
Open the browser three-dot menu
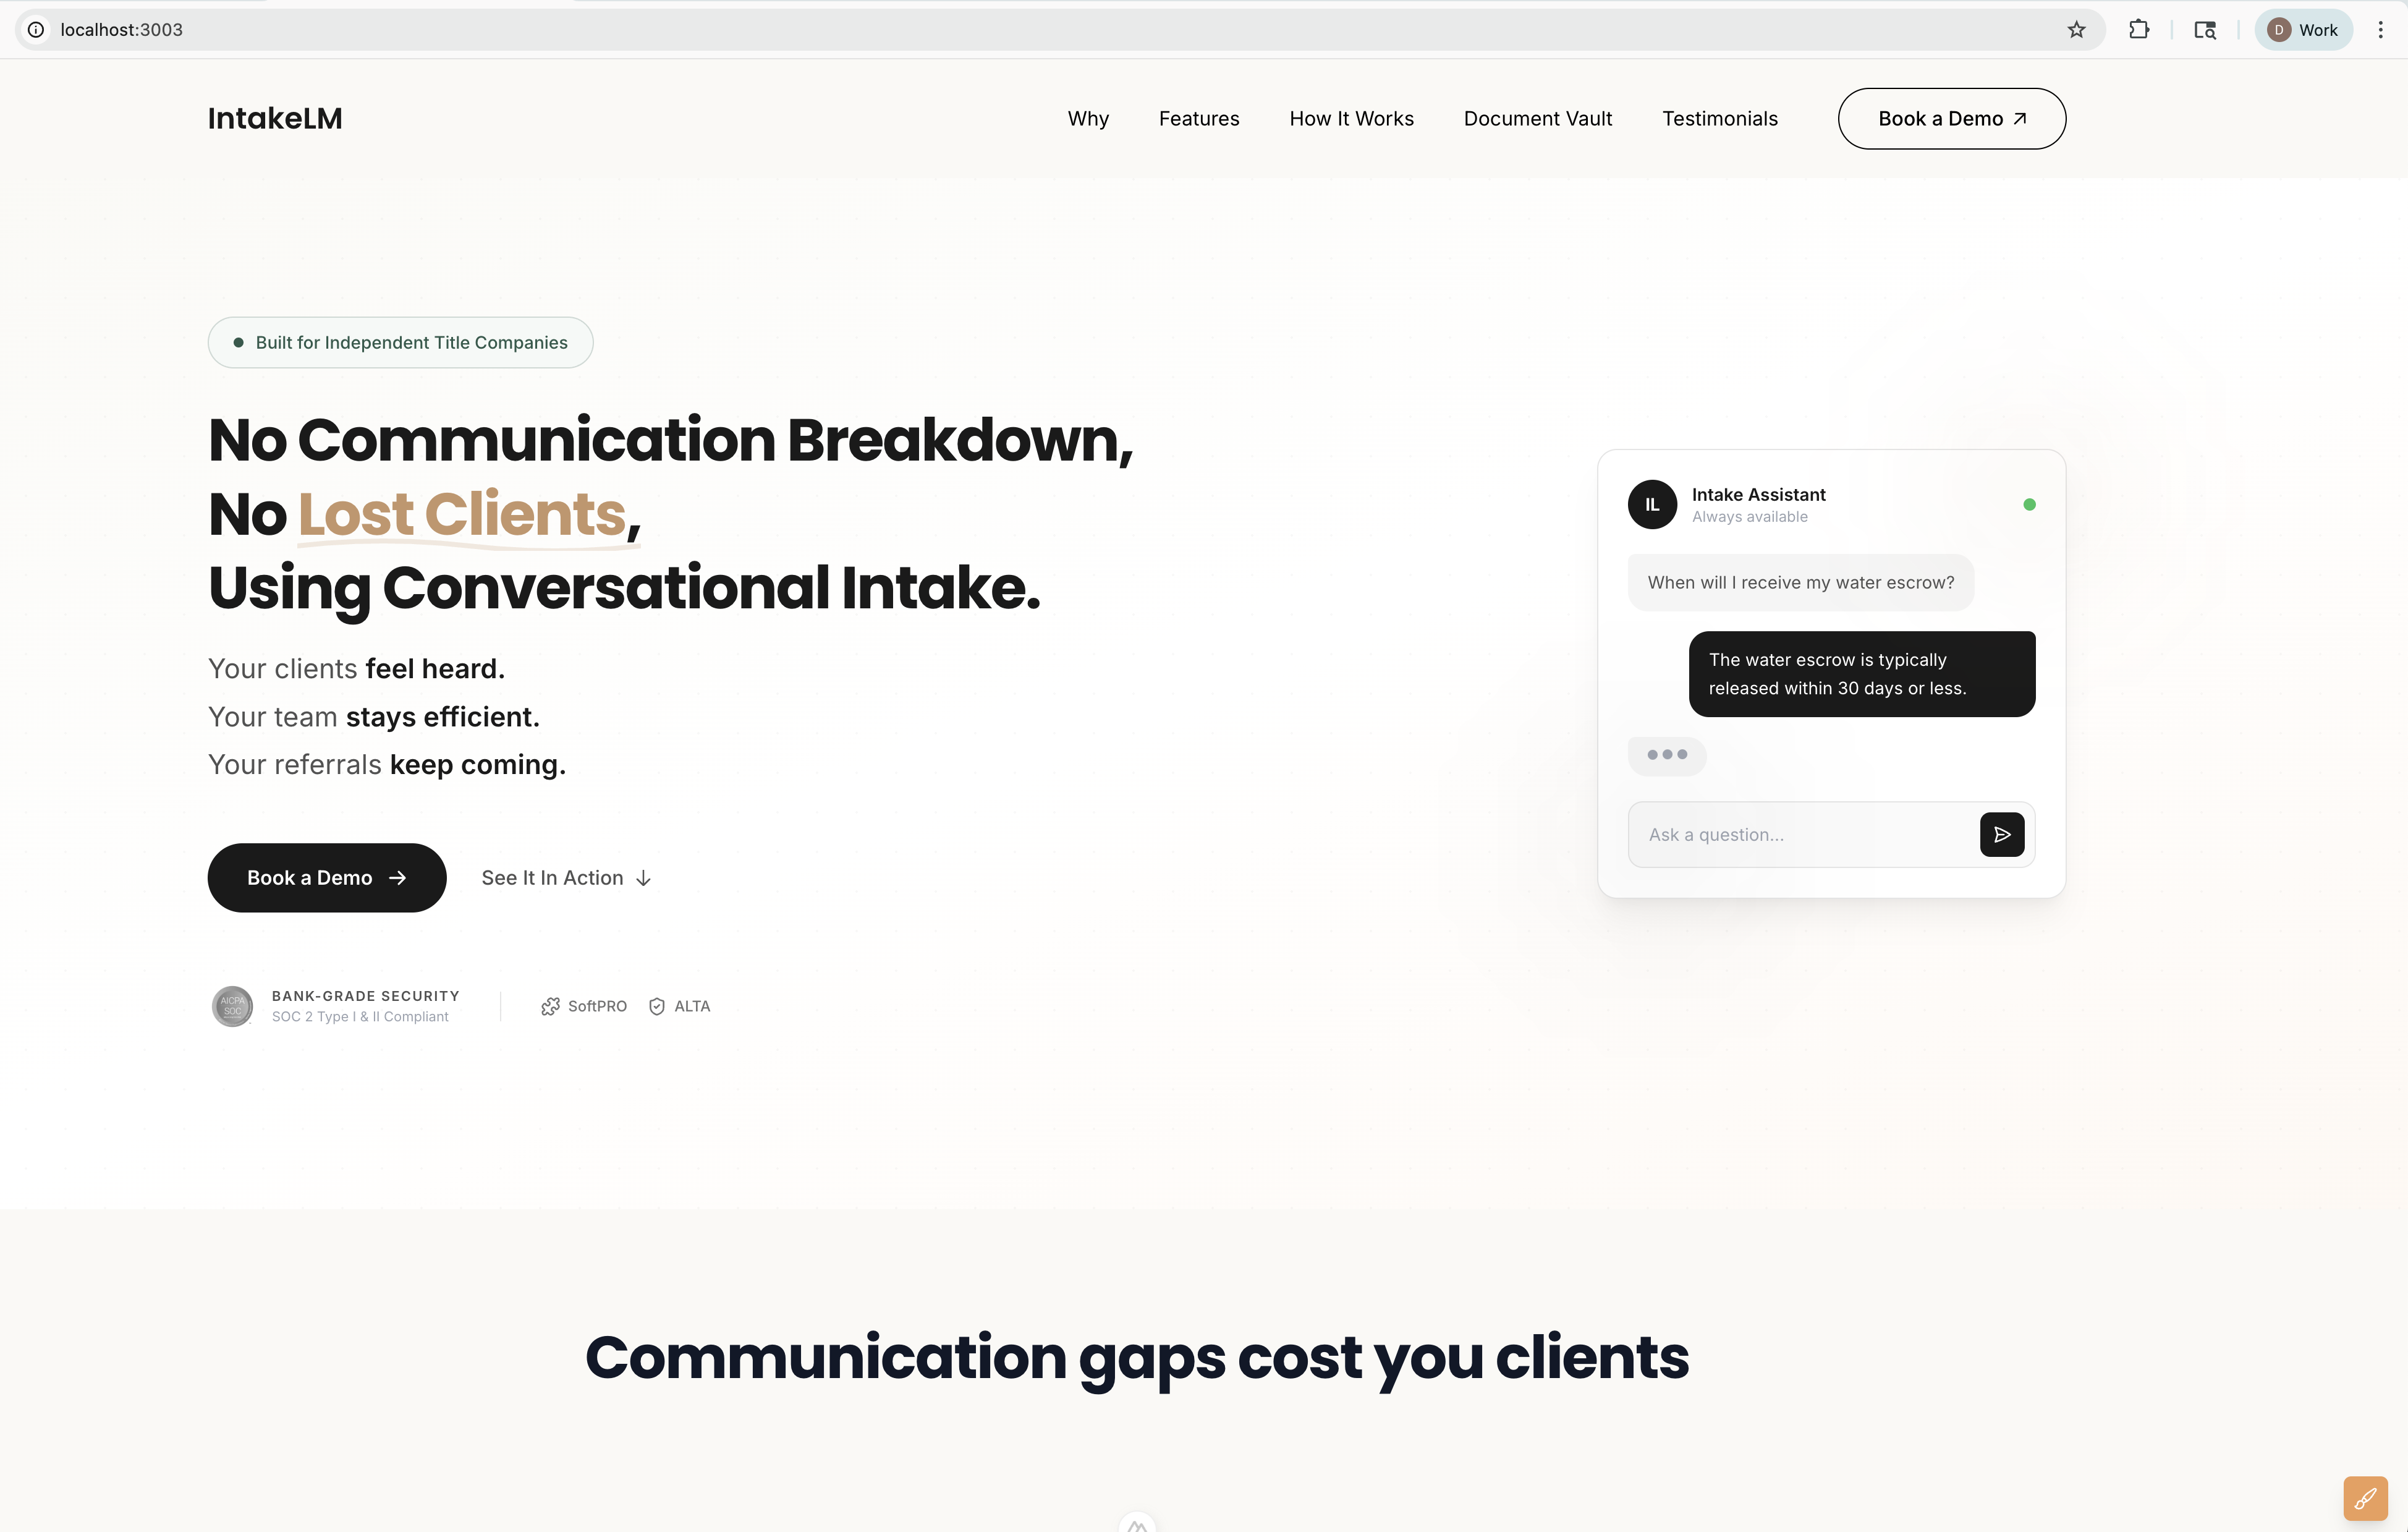pyautogui.click(x=2380, y=30)
